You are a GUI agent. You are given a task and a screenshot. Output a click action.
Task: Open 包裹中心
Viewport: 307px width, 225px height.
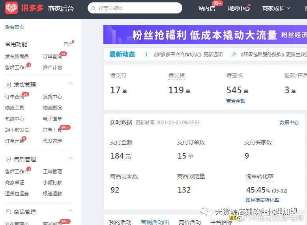pos(15,119)
